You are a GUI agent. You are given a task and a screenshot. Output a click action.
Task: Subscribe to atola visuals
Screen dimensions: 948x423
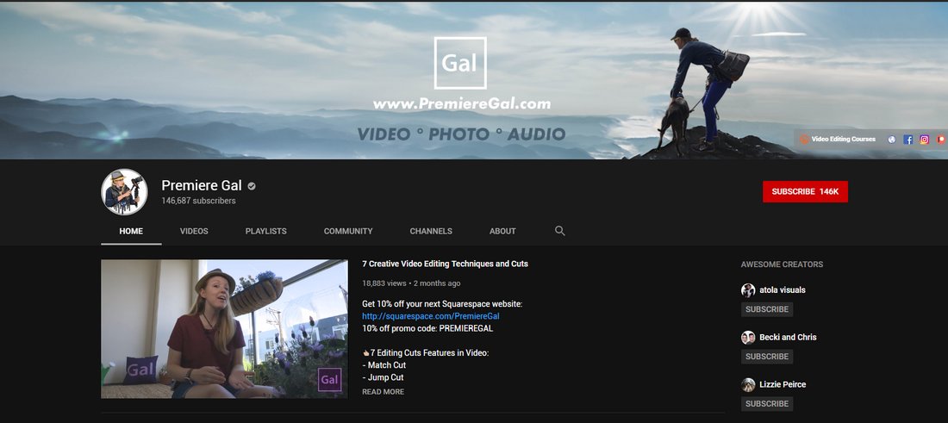pyautogui.click(x=767, y=309)
